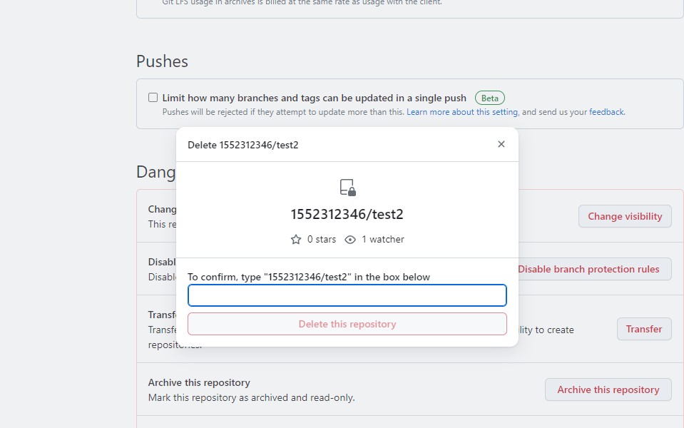Open the feedback link

point(606,112)
